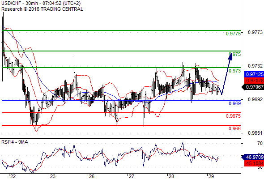
Task: Click date marker 29 on time axis
Action: click(211, 176)
